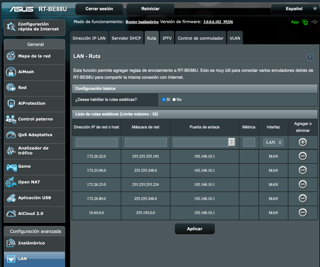Open Aplicación USB icon
The height and width of the screenshot is (267, 320).
click(x=11, y=198)
